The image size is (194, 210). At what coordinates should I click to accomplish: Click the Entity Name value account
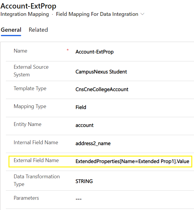click(84, 125)
